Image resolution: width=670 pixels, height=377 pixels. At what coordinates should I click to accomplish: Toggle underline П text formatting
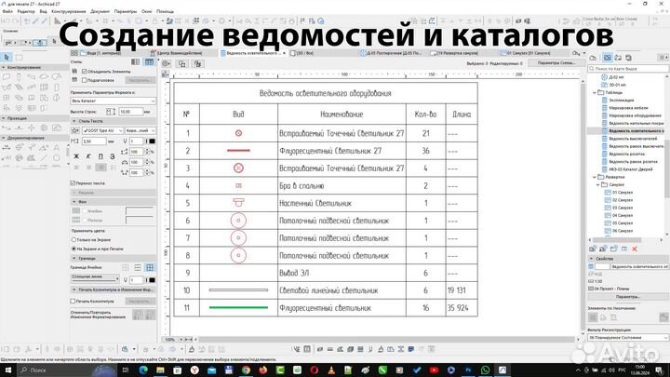click(100, 156)
